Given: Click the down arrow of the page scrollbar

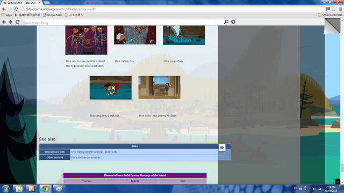Looking at the screenshot, I should pos(342,182).
